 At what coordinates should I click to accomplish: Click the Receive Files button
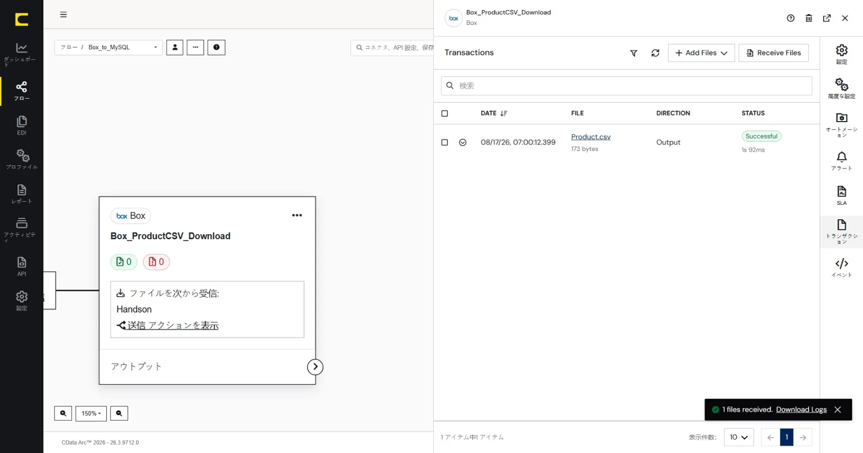[x=773, y=53]
